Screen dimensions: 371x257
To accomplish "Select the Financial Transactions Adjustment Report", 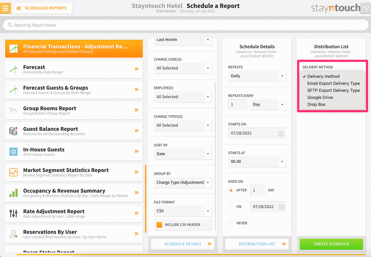I will coord(74,48).
